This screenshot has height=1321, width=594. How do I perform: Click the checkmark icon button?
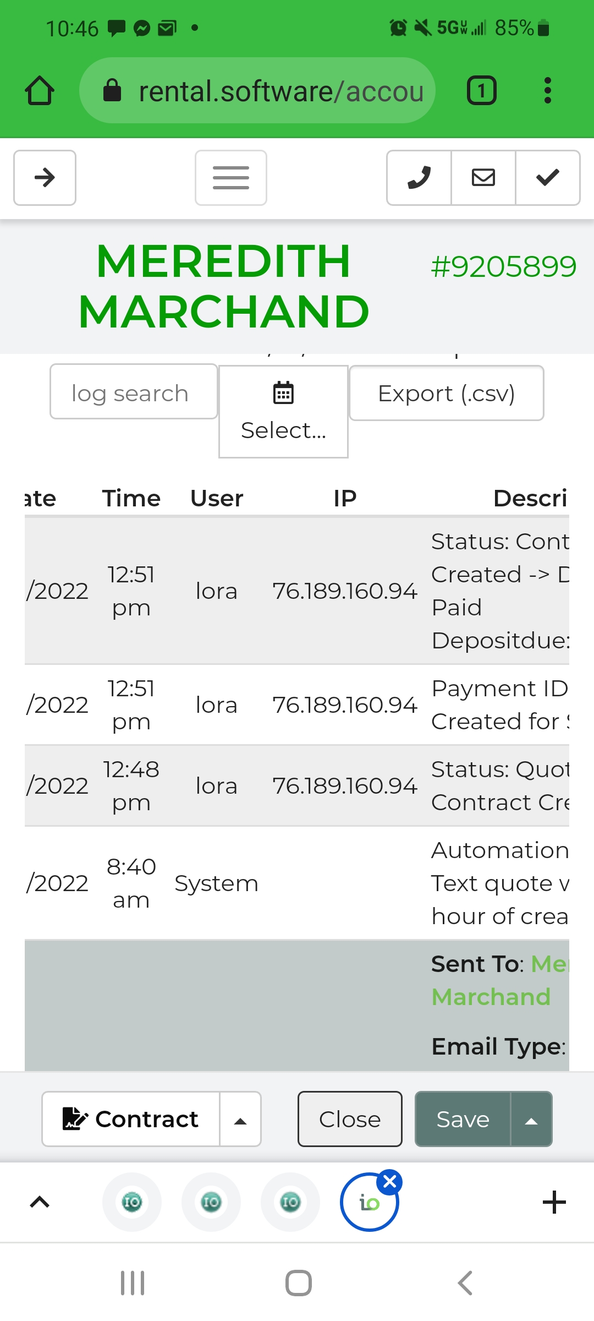pyautogui.click(x=547, y=178)
